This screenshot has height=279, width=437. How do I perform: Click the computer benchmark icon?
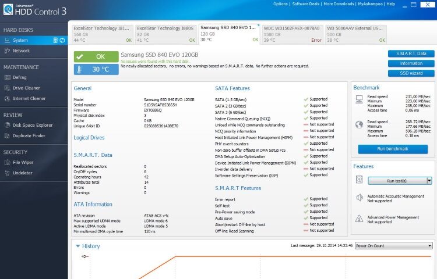pyautogui.click(x=360, y=99)
